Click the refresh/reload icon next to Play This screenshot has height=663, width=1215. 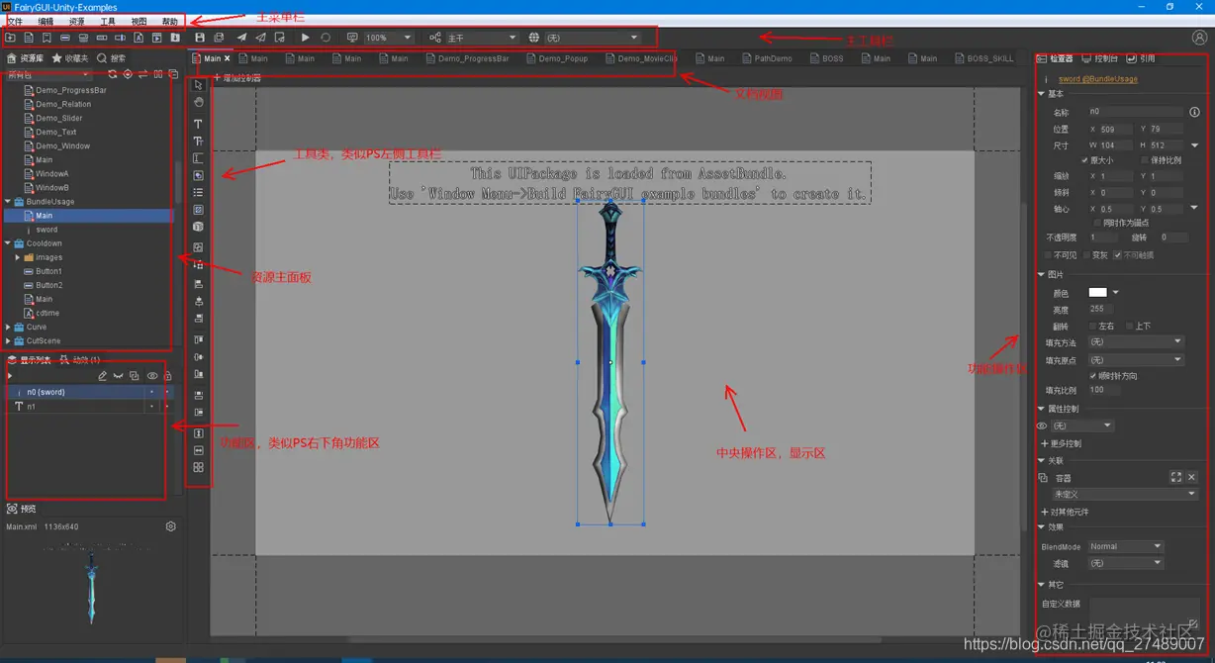click(326, 38)
